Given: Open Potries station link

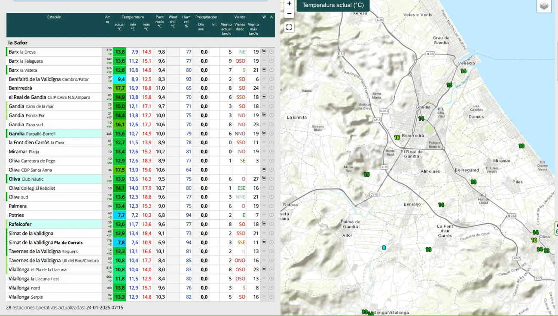Looking at the screenshot, I should [16, 215].
